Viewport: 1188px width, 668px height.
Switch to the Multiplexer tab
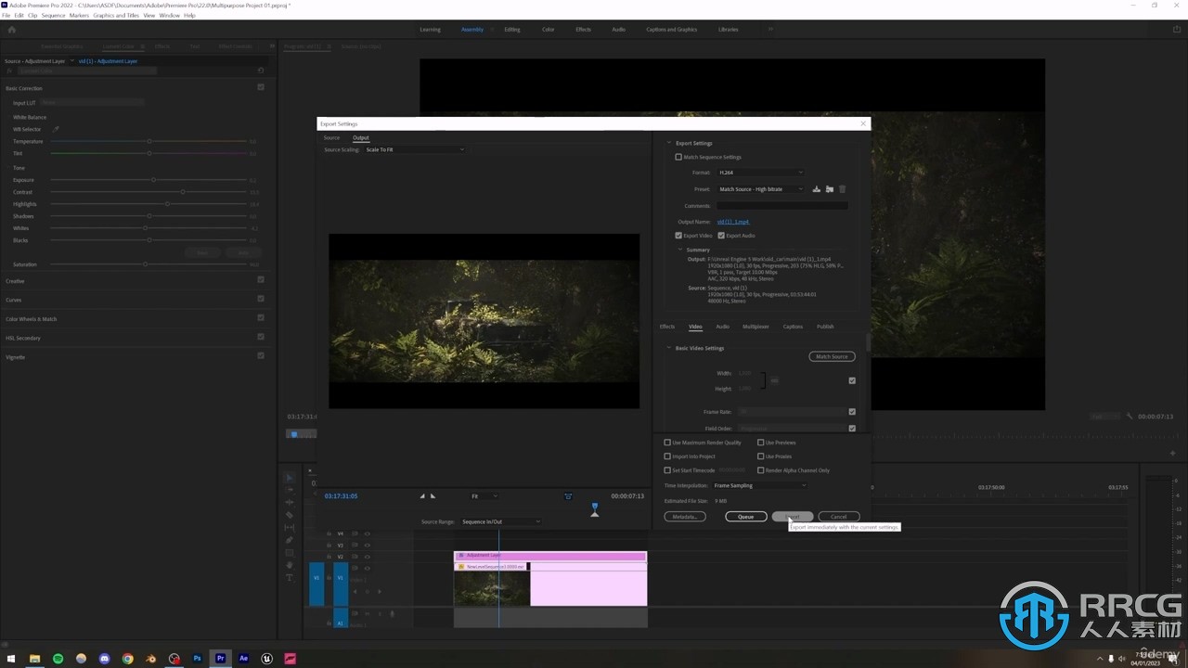[x=755, y=327]
